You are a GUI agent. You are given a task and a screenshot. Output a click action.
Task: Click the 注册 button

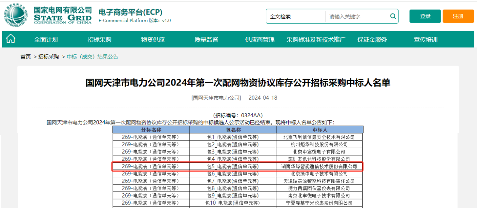coord(458,16)
